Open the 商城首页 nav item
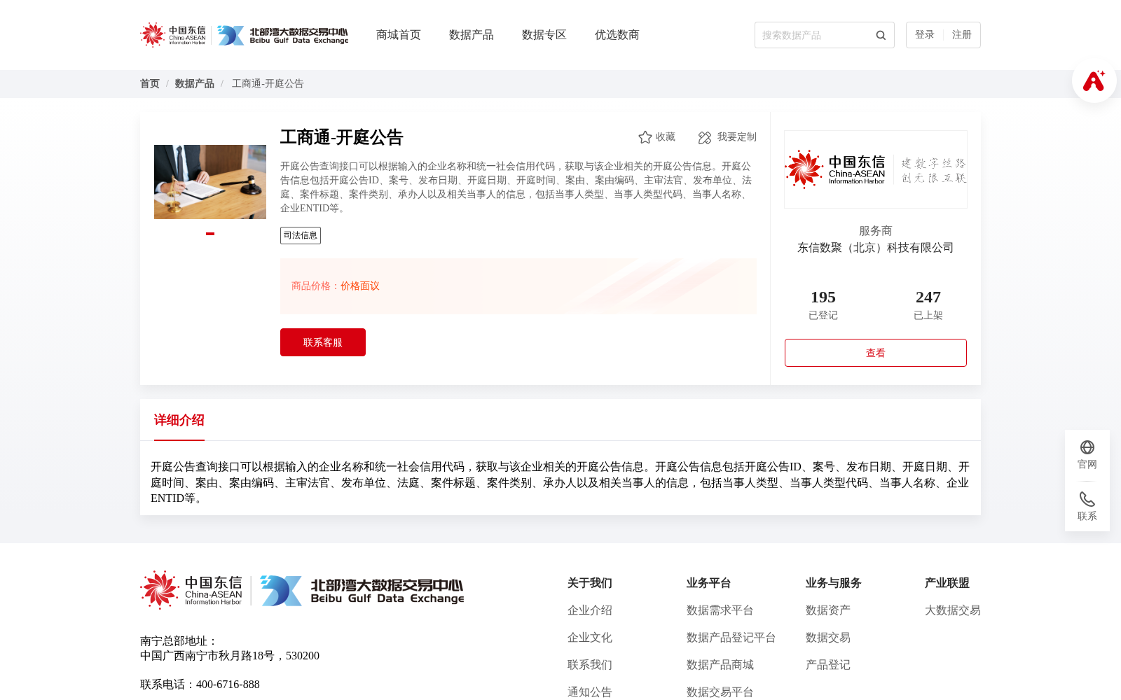The height and width of the screenshot is (700, 1121). click(399, 35)
